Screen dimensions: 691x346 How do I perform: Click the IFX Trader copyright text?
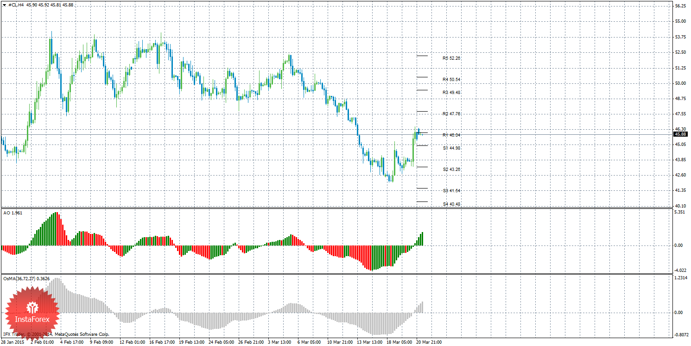click(56, 334)
